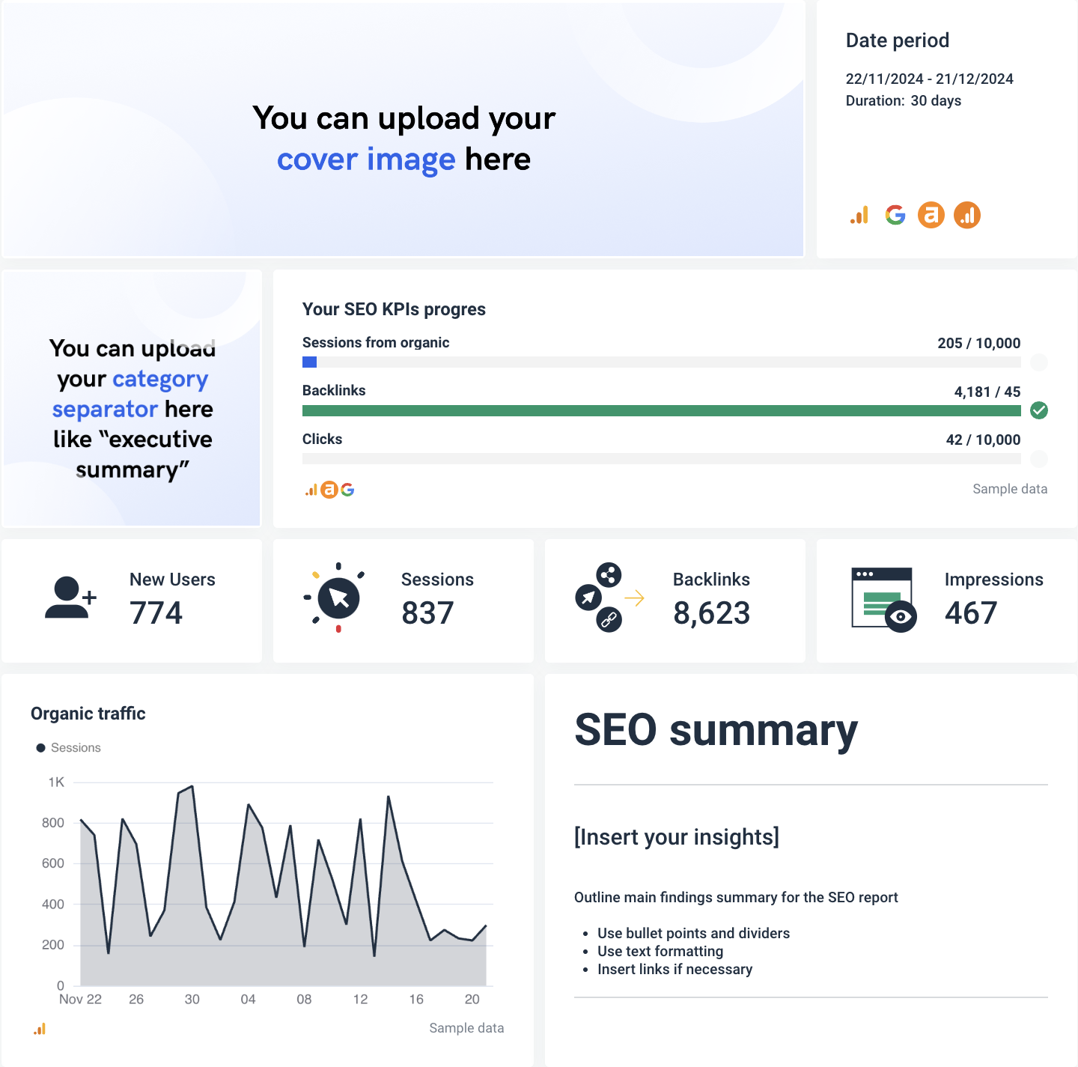This screenshot has height=1067, width=1078.
Task: Click the bullet 'Use bullet points and dividers'
Action: [x=693, y=934]
